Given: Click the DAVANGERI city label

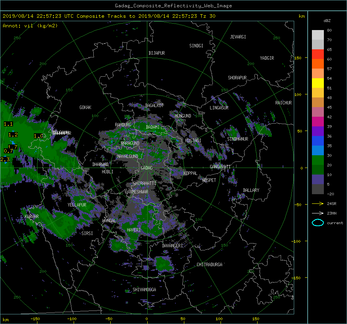Looking at the screenshot, I should 172,246.
